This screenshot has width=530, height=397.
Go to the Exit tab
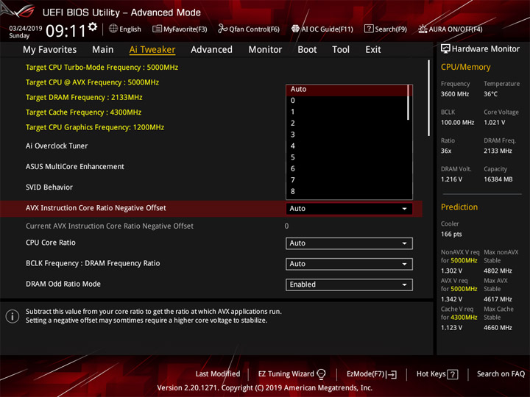(373, 50)
